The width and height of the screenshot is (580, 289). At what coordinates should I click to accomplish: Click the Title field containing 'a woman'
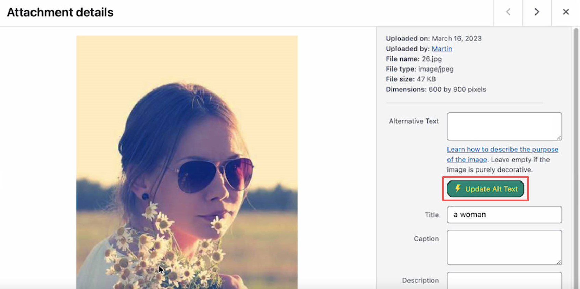click(504, 215)
